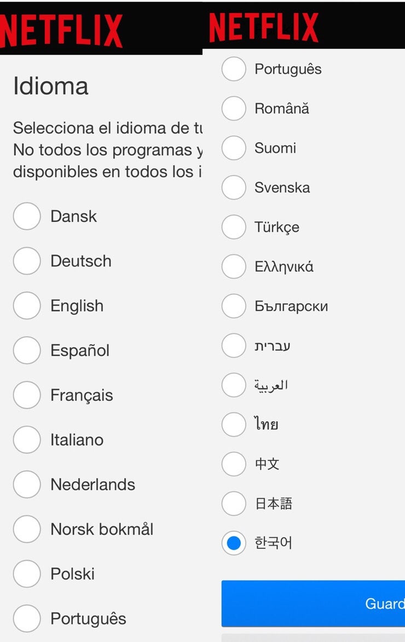Viewport: 405px width, 642px height.
Task: Select the English radio option
Action: coord(27,306)
